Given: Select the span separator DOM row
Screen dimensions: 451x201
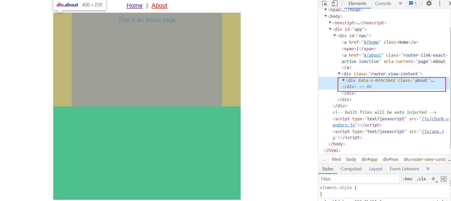Looking at the screenshot, I should pos(359,49).
